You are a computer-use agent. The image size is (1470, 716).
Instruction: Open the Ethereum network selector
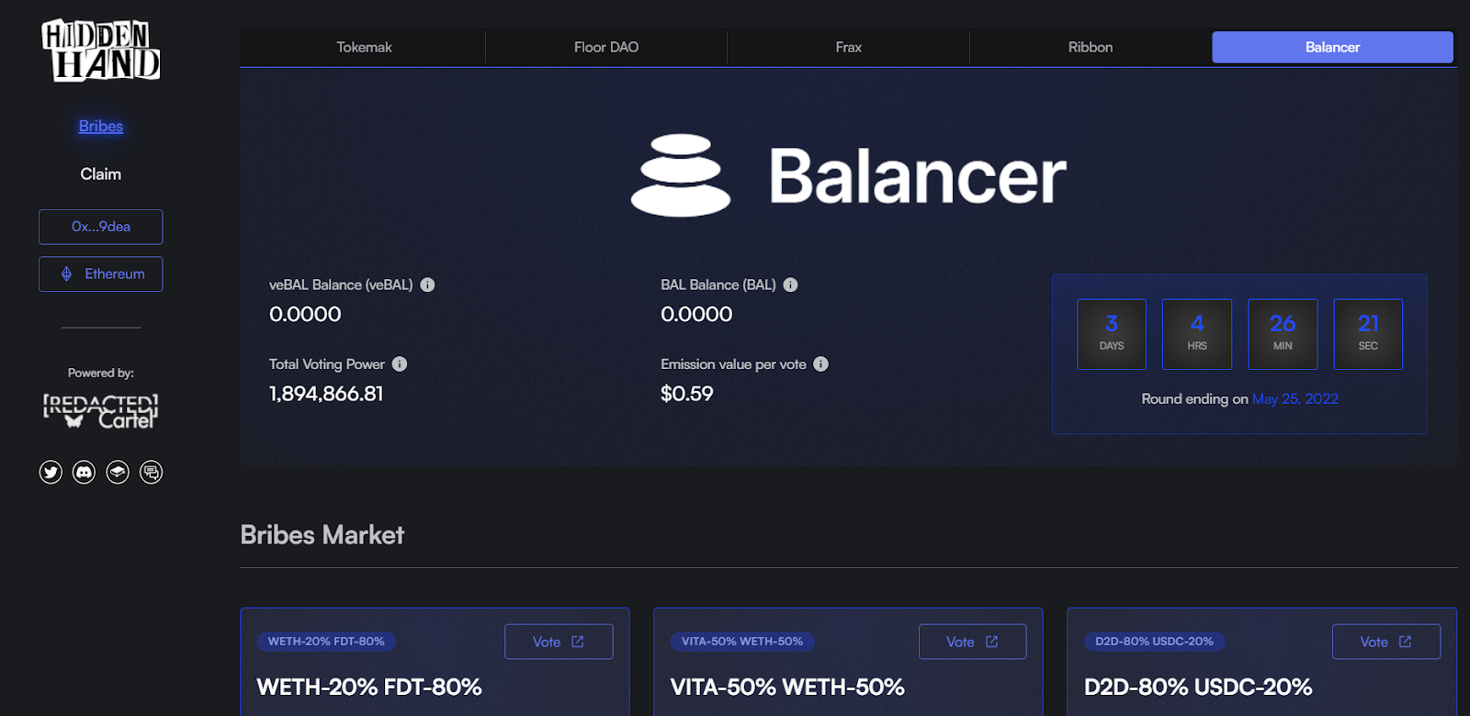point(101,274)
